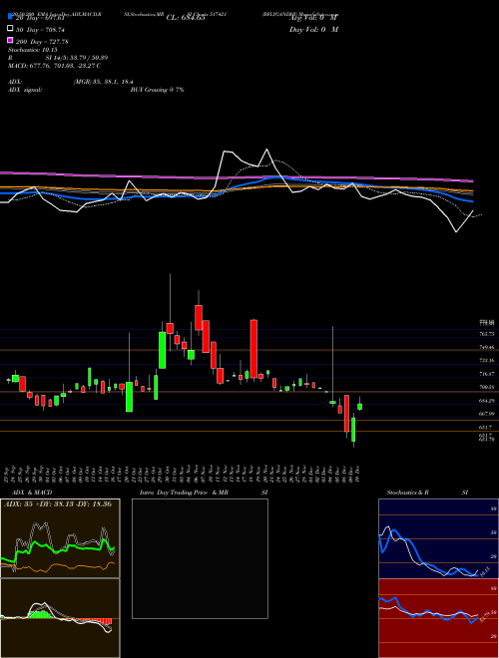Screen dimensions: 499x658
Task: Click the last green candlestick on the chart
Action: pyautogui.click(x=360, y=406)
